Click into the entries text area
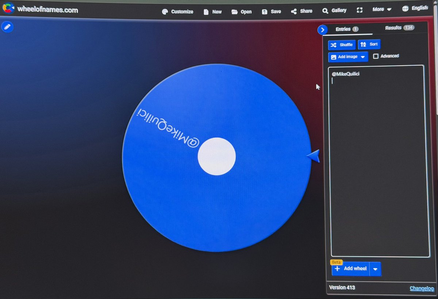438x299 pixels. click(378, 161)
